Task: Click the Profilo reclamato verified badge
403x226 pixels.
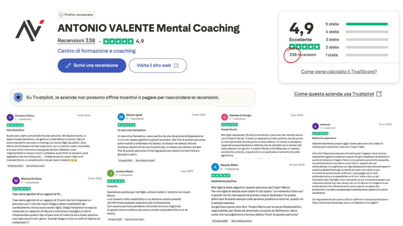Action: (x=76, y=15)
